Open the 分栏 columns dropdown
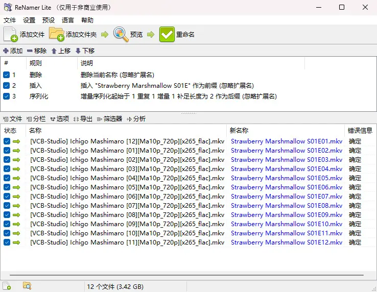 pos(36,119)
